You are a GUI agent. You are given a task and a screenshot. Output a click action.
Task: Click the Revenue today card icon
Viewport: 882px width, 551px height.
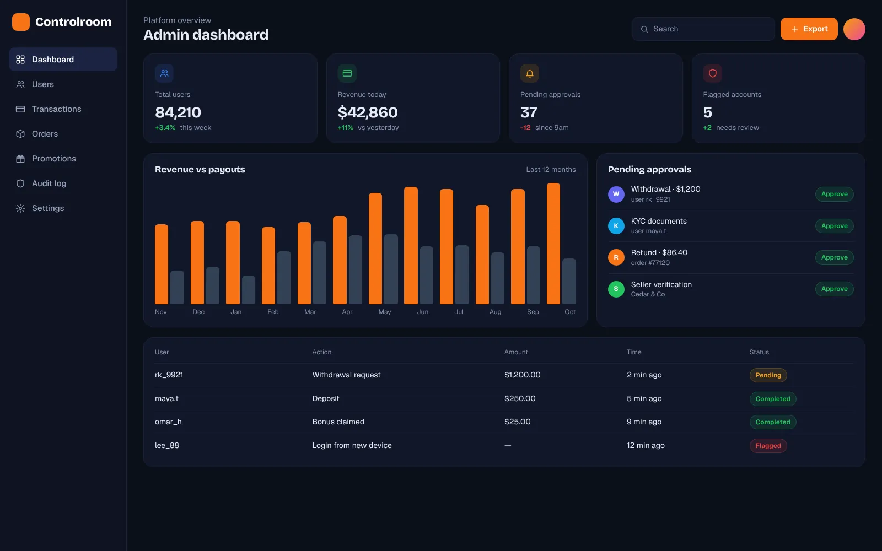click(x=347, y=73)
